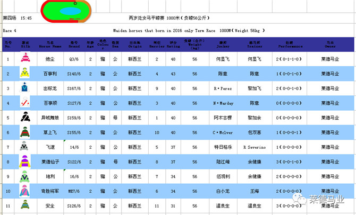The height and width of the screenshot is (215, 356).
Task: Select brand cell 'Q3/6'
Action: tap(74, 59)
